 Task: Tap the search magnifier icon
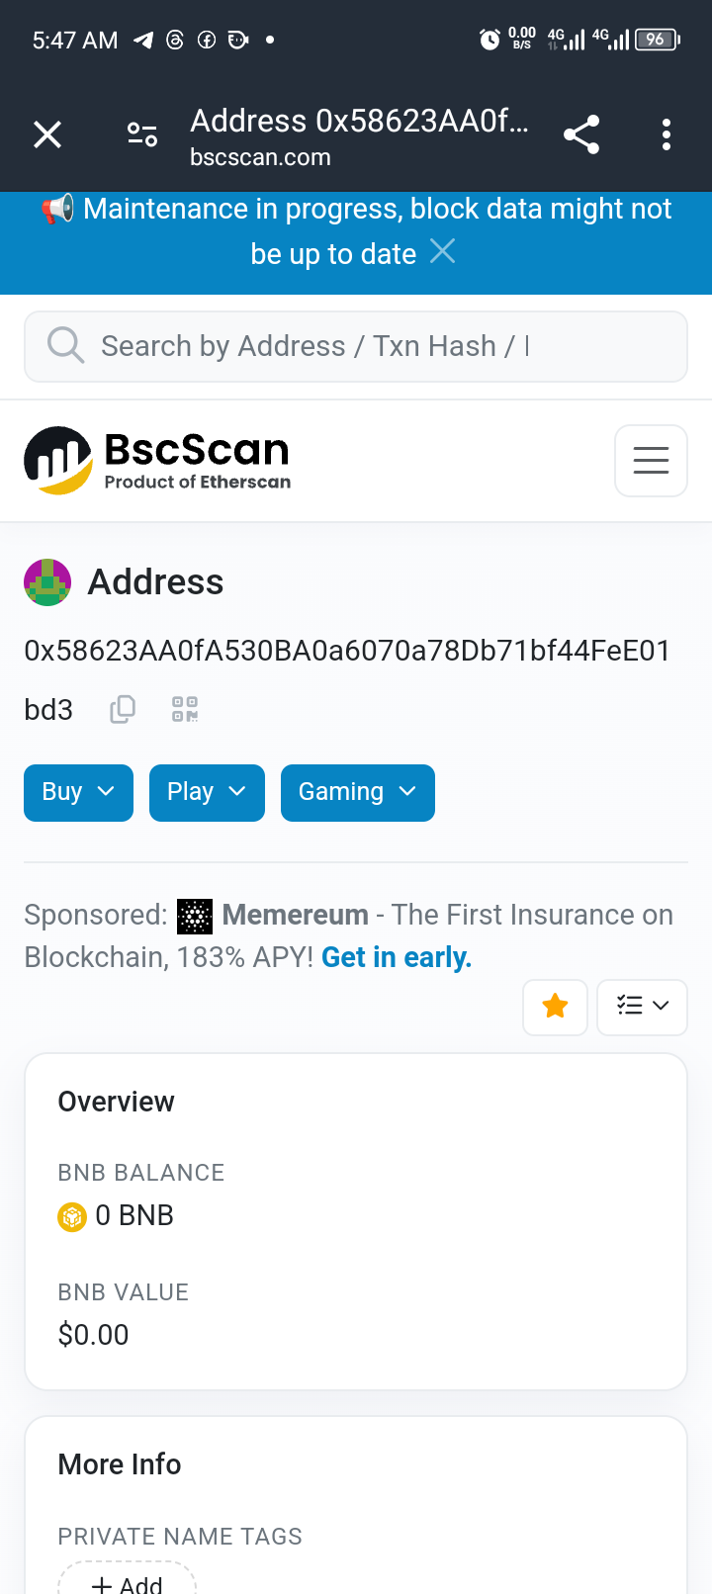[x=65, y=346]
